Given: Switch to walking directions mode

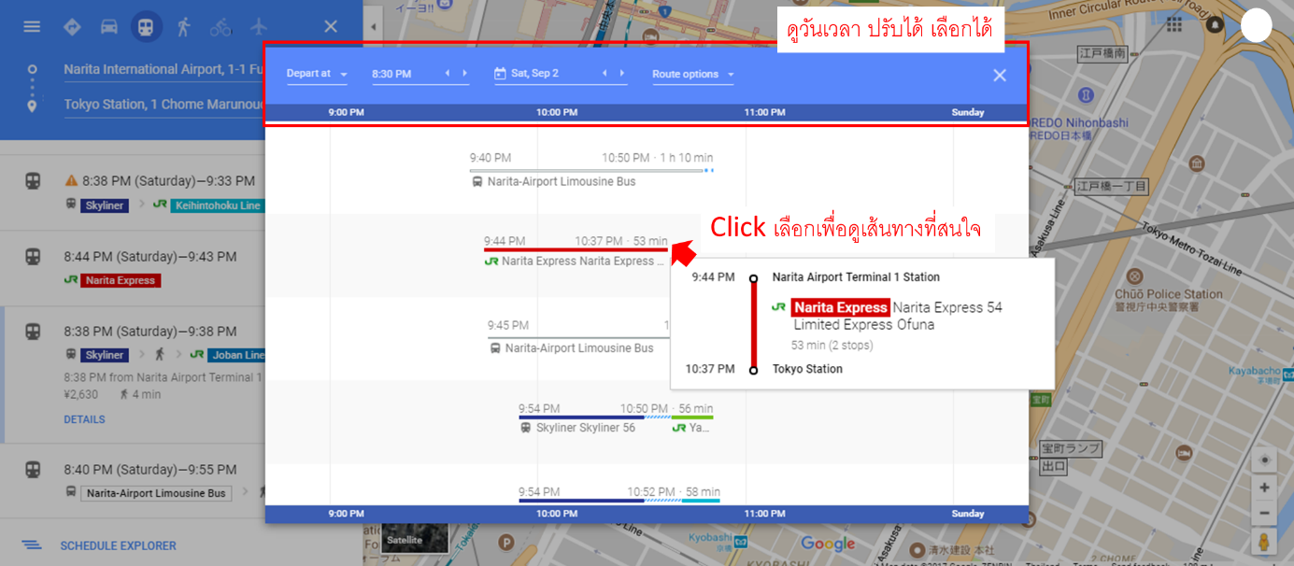Looking at the screenshot, I should point(183,27).
